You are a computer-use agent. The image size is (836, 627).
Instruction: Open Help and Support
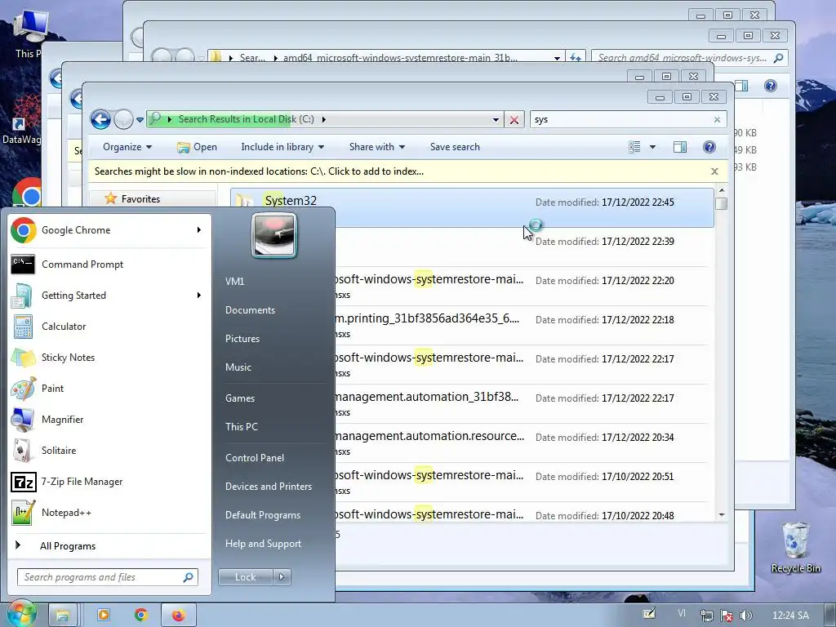click(x=264, y=544)
